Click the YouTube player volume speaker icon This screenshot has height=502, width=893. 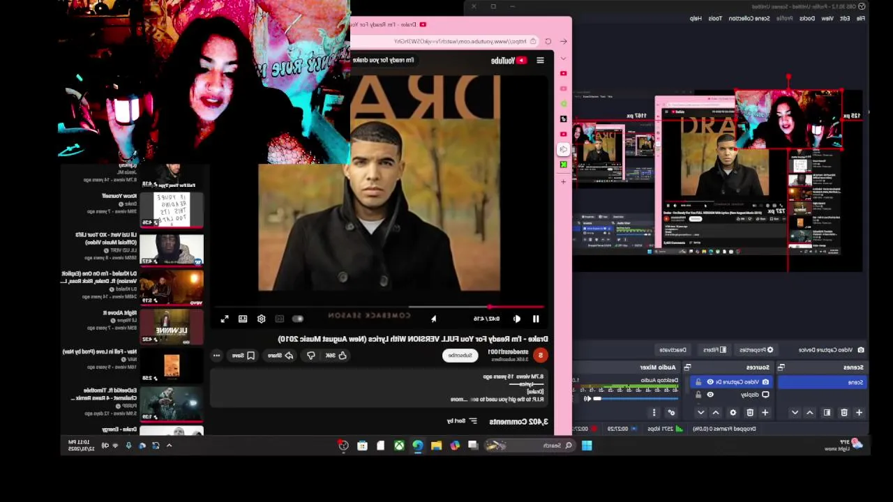[516, 319]
